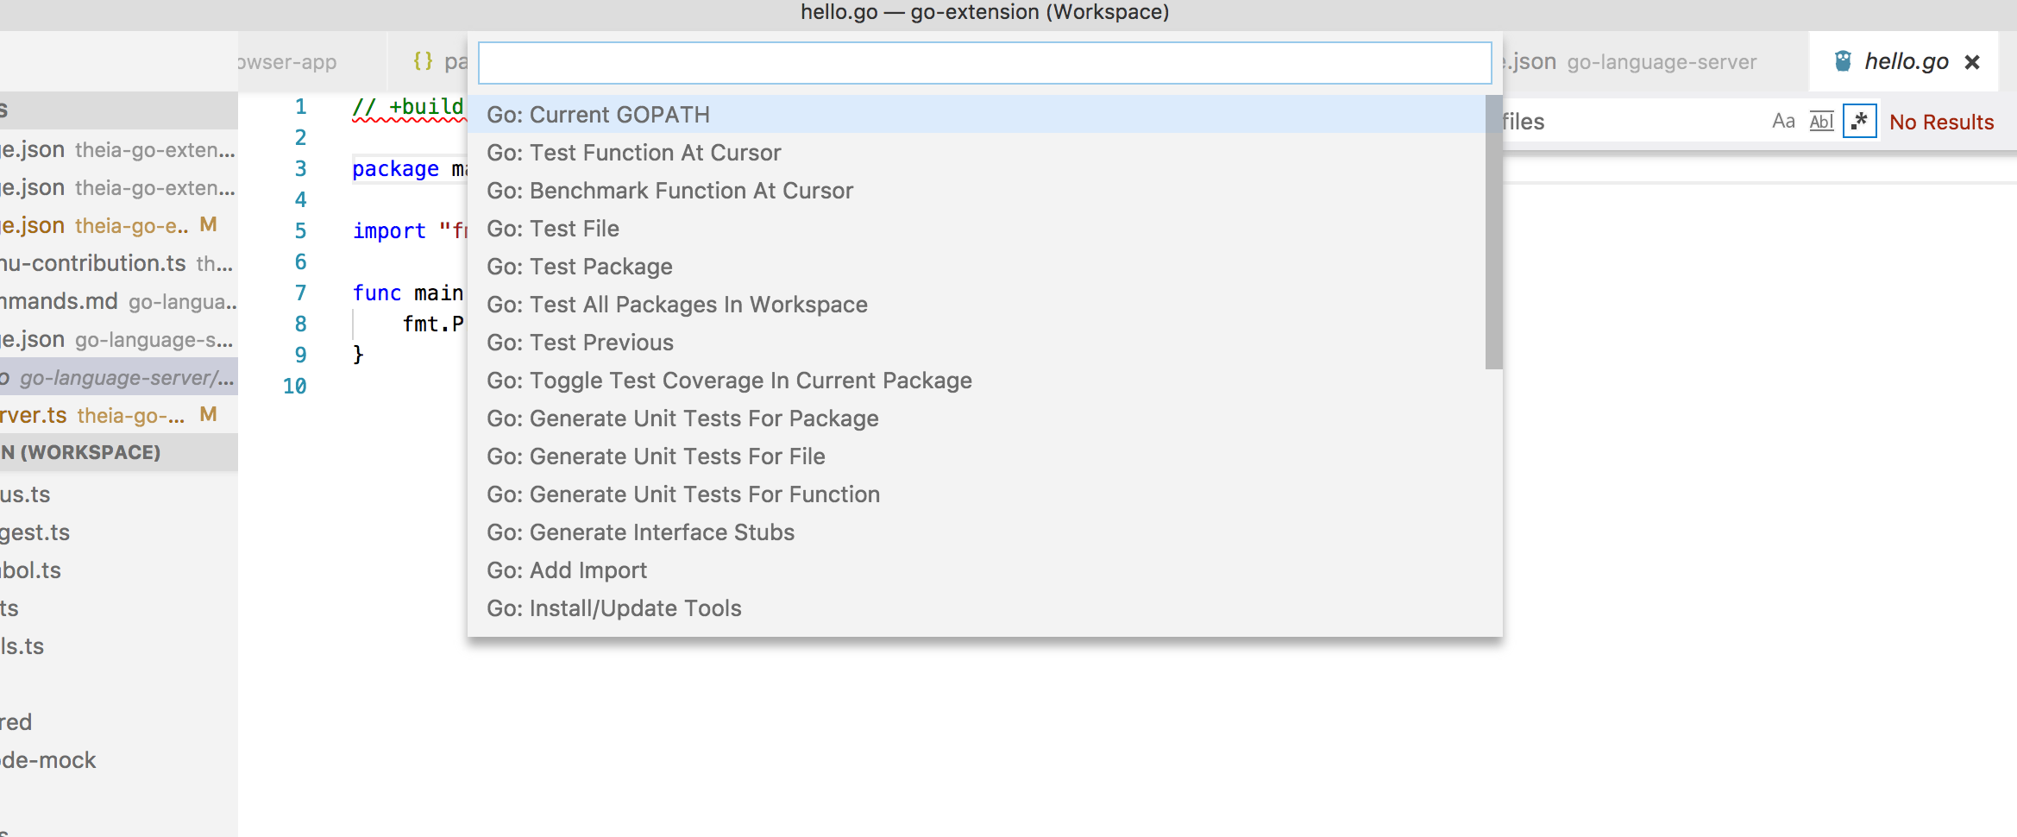Open gest.ts file in explorer
The image size is (2017, 837).
tap(119, 532)
